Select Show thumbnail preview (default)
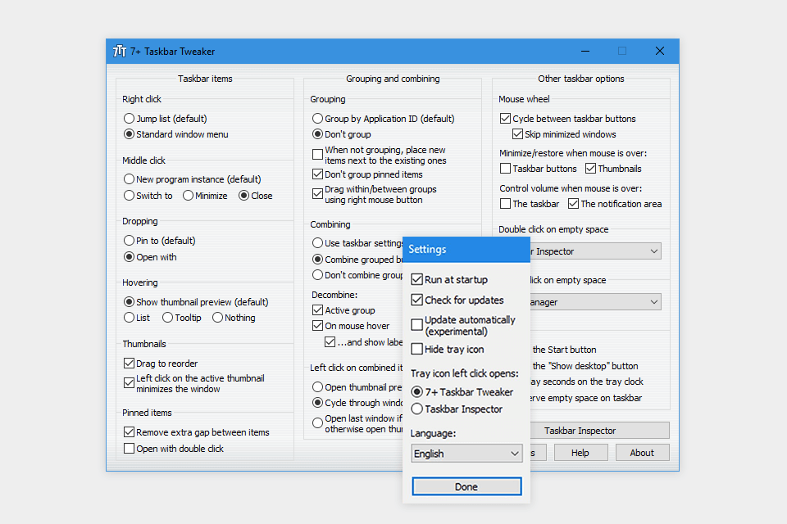787x524 pixels. pos(129,302)
